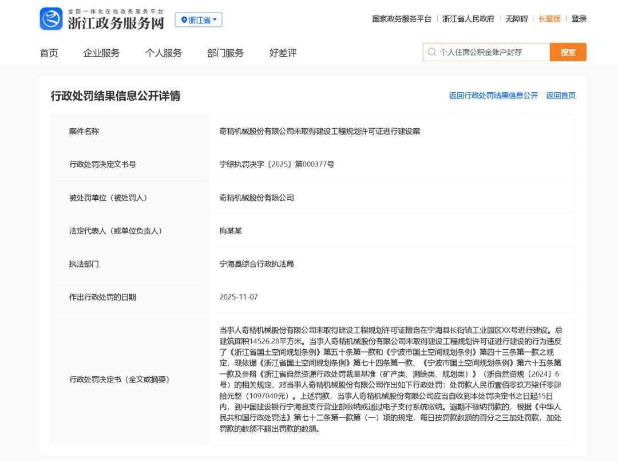This screenshot has height=462, width=618.
Task: Go to 首页 navigation tab
Action: pos(49,53)
